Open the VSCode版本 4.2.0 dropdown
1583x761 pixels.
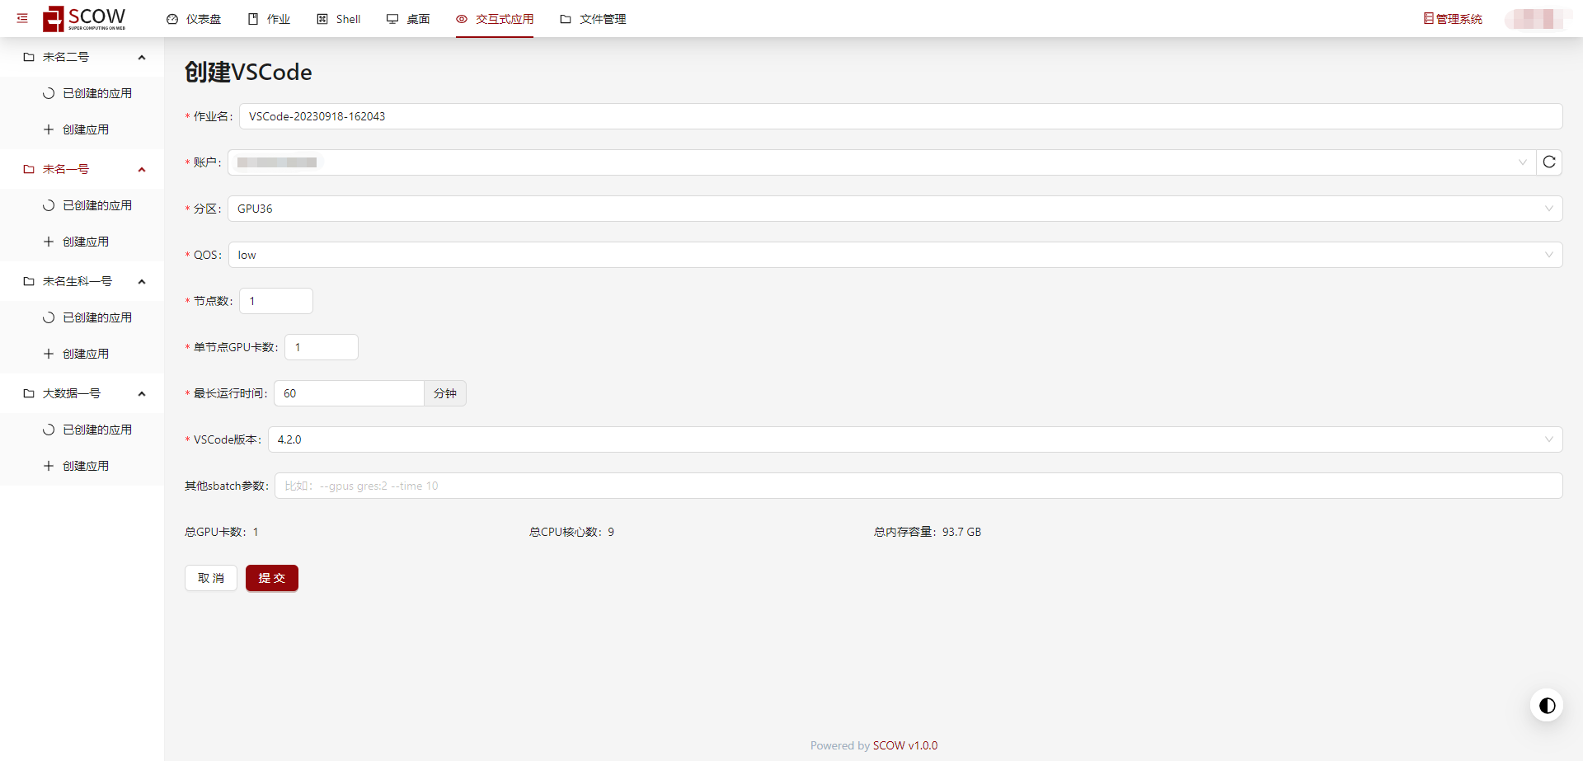point(914,439)
